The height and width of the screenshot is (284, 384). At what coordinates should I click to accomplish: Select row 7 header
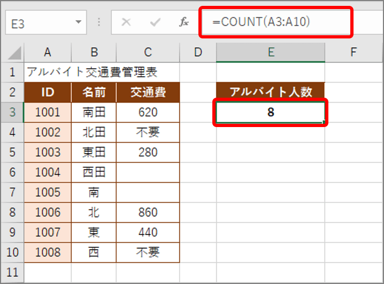coord(12,193)
